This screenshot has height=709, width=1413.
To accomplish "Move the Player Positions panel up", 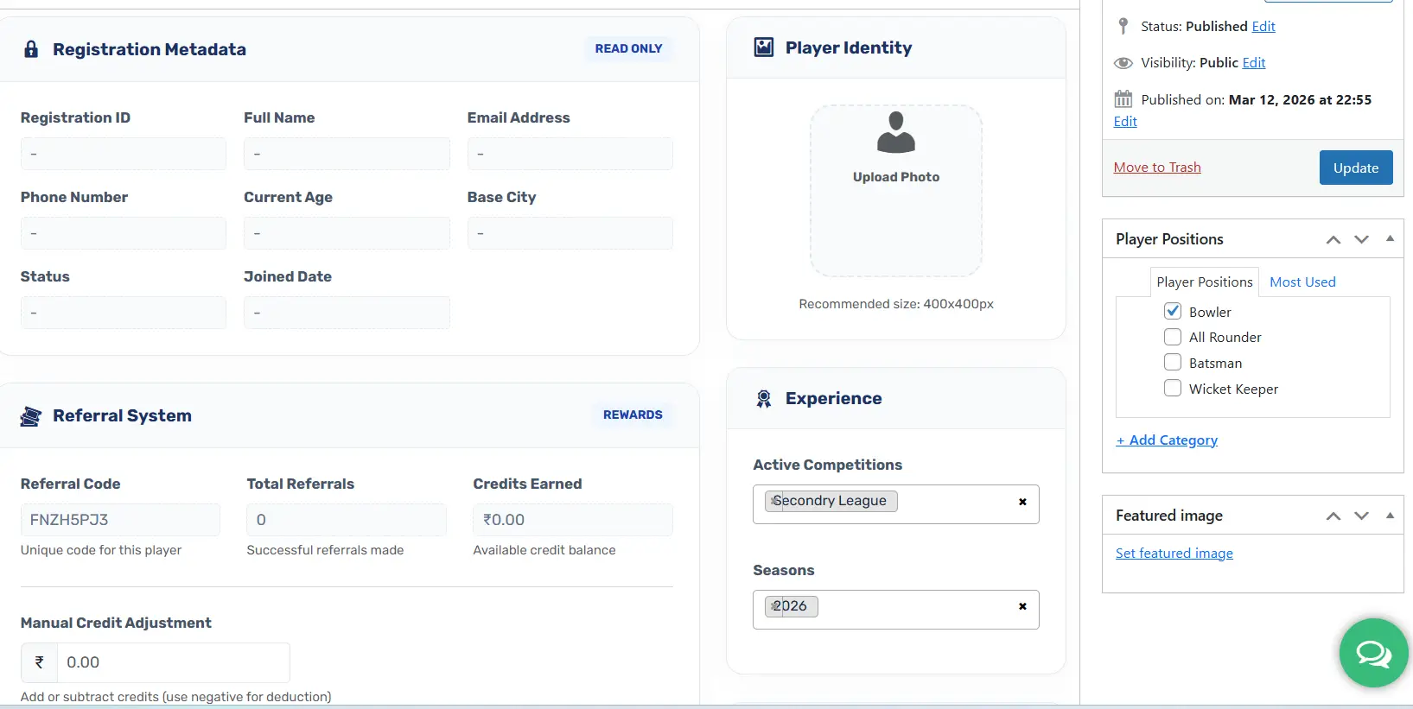I will (1333, 240).
